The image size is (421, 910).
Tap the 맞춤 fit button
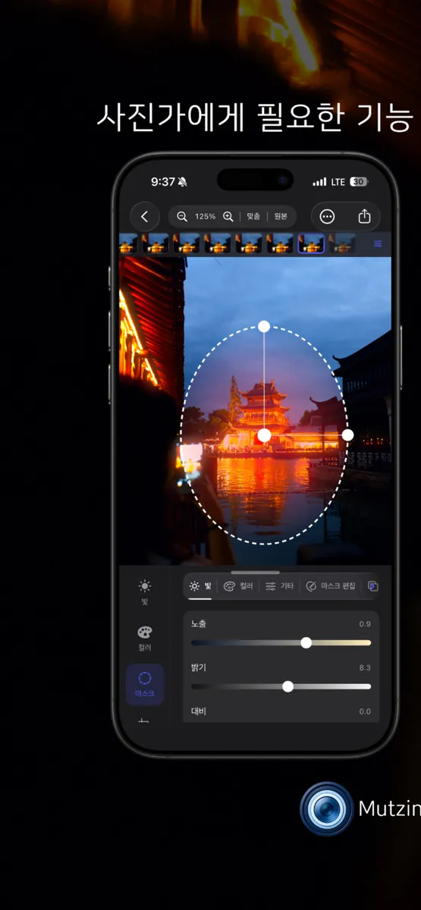click(x=253, y=217)
